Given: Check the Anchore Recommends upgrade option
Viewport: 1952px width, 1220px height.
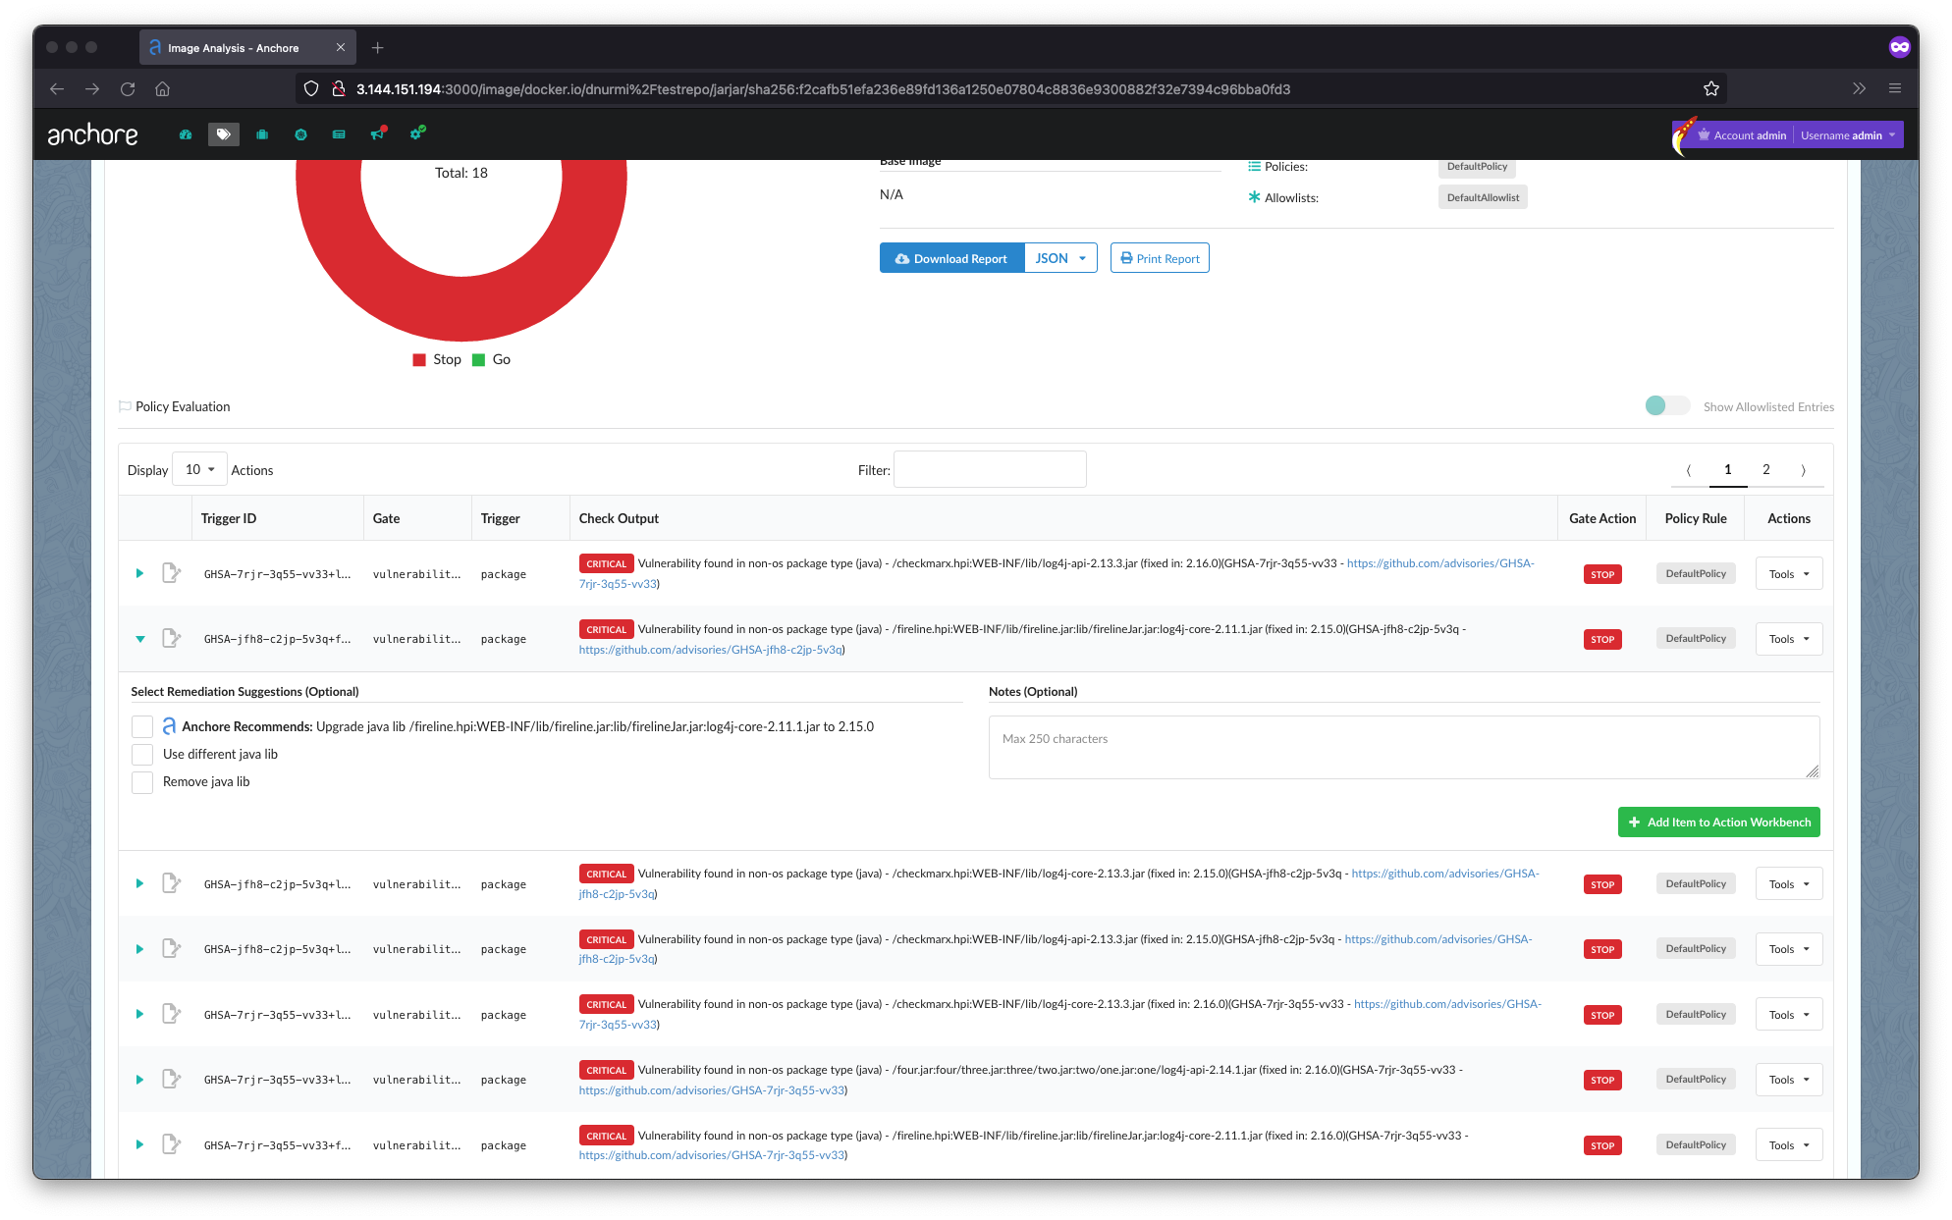Looking at the screenshot, I should point(142,727).
